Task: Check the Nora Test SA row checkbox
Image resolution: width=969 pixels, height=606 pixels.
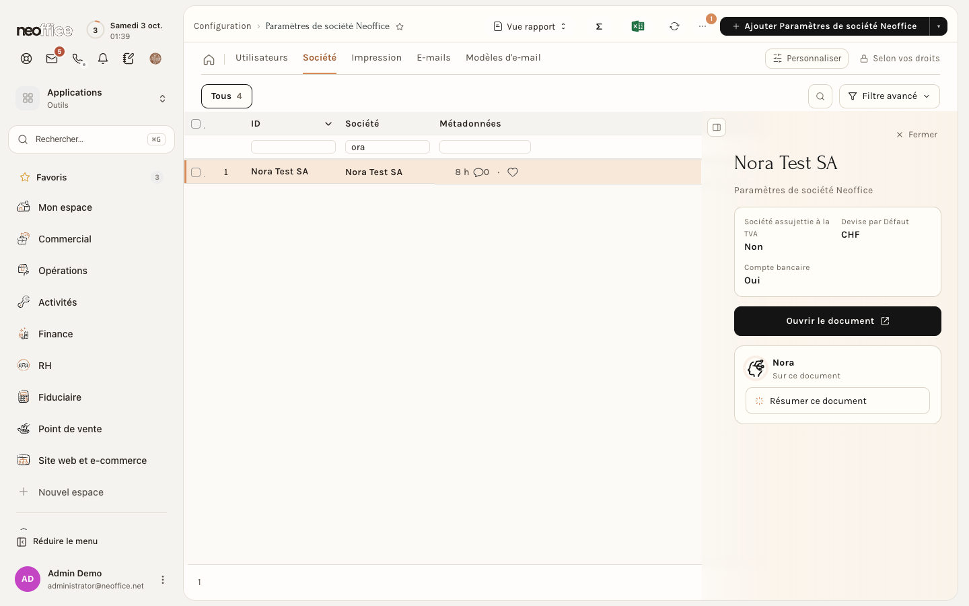Action: tap(196, 172)
